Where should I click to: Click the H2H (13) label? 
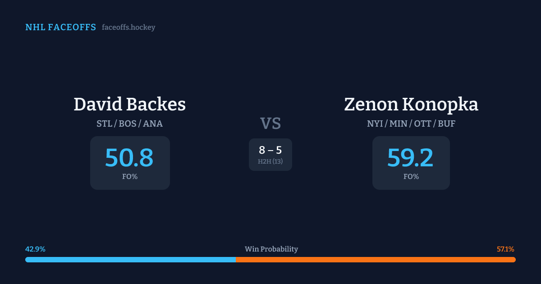pyautogui.click(x=270, y=161)
